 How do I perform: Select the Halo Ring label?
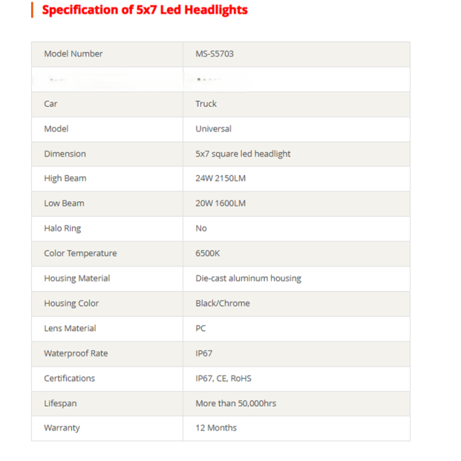click(x=63, y=228)
